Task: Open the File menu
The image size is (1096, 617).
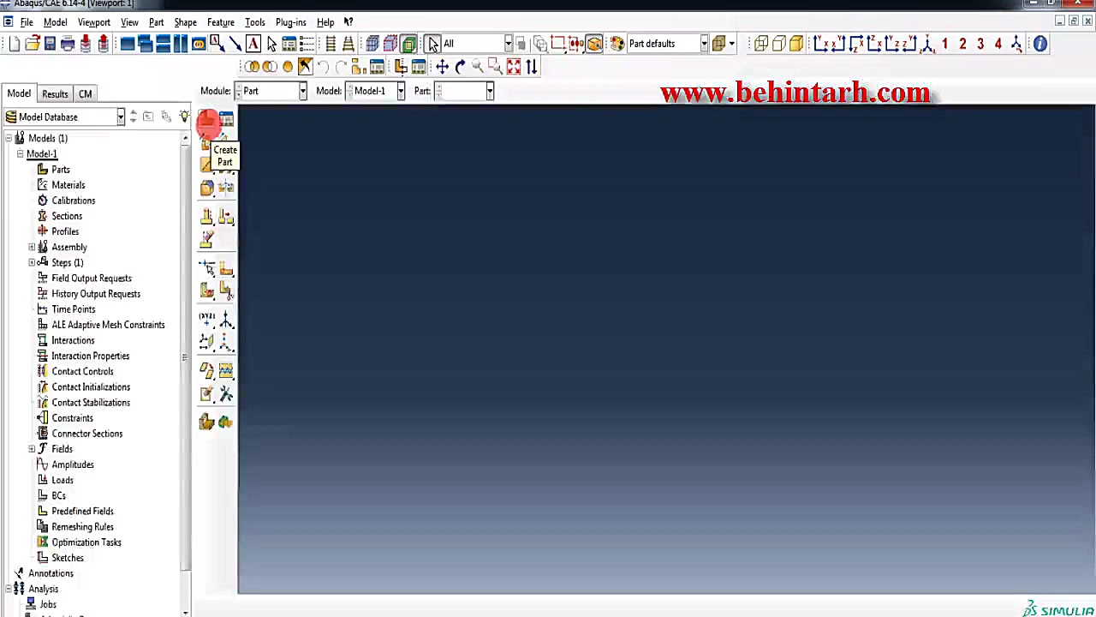Action: tap(27, 22)
